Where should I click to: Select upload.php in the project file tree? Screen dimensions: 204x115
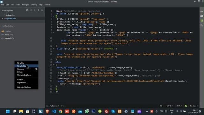click(x=9, y=38)
